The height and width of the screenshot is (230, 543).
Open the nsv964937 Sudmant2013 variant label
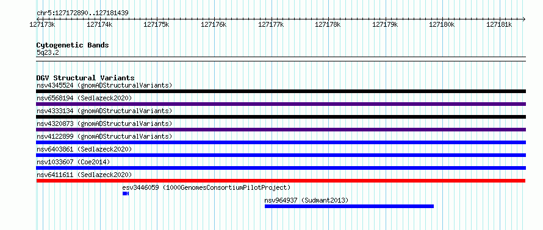pos(306,201)
